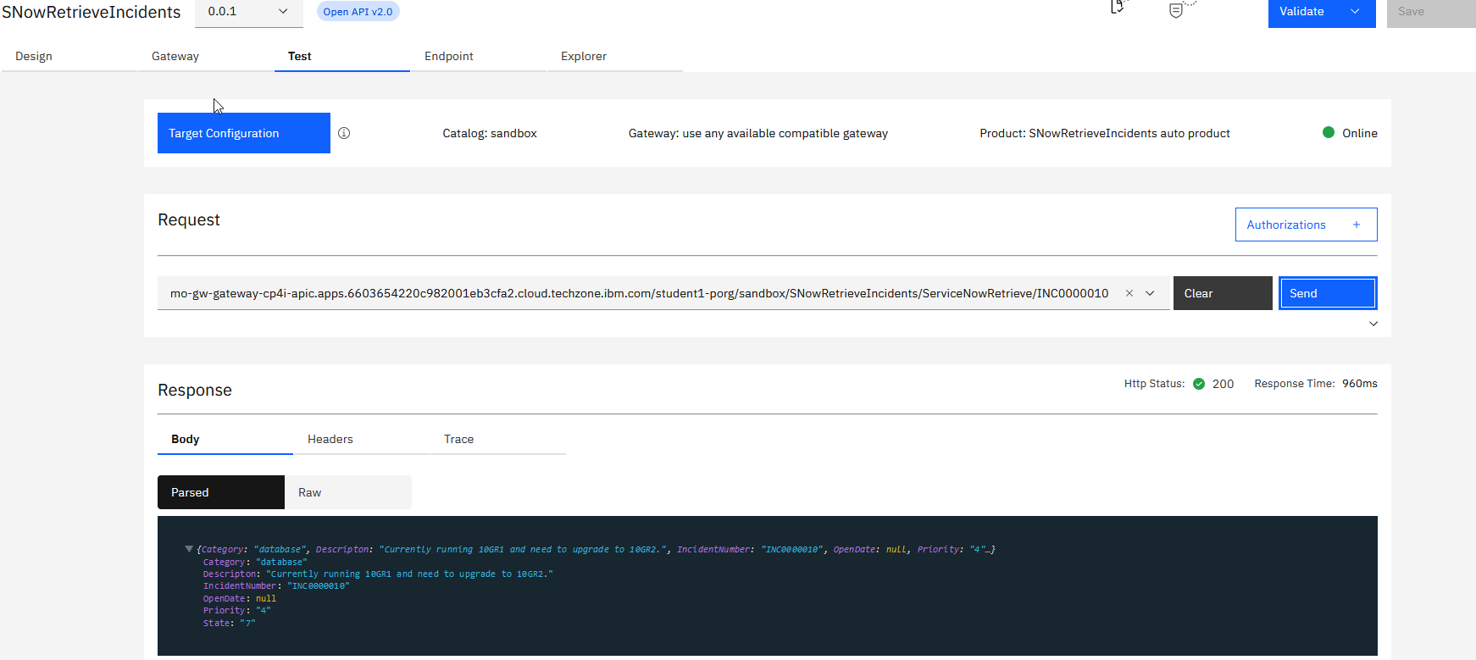1476x660 pixels.
Task: Click the Target Configuration button
Action: tap(244, 133)
